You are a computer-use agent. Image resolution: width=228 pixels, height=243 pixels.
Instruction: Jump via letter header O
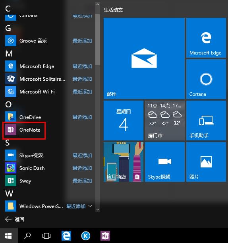[x=8, y=105]
